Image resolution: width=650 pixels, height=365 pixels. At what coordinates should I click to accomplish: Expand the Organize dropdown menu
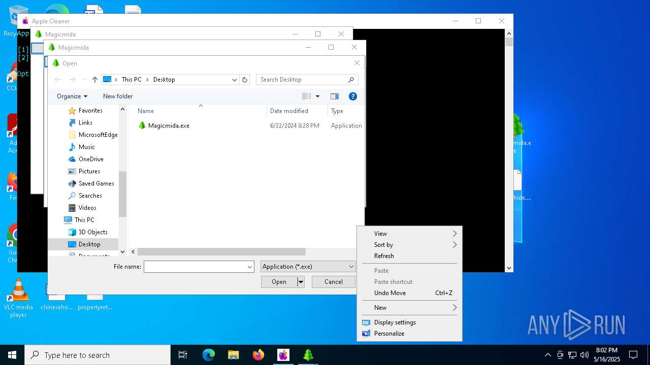click(72, 96)
